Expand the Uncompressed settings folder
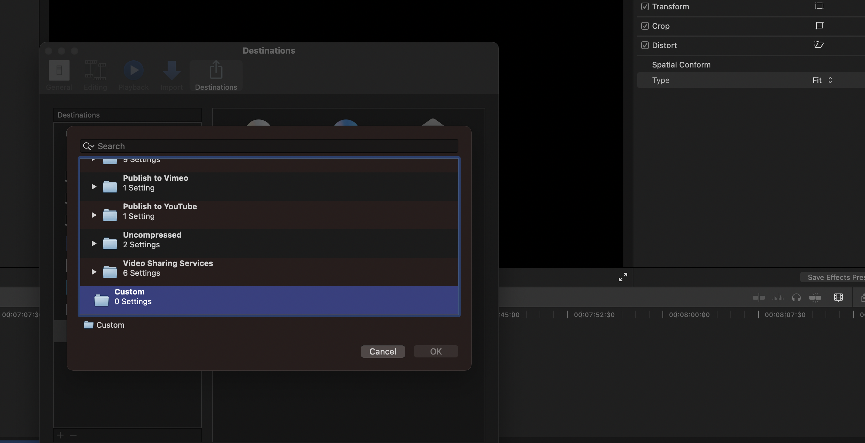 pos(94,243)
